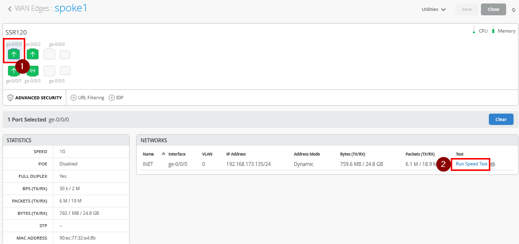
Task: Select the ge-0/0/3 port icon
Action: pos(33,71)
